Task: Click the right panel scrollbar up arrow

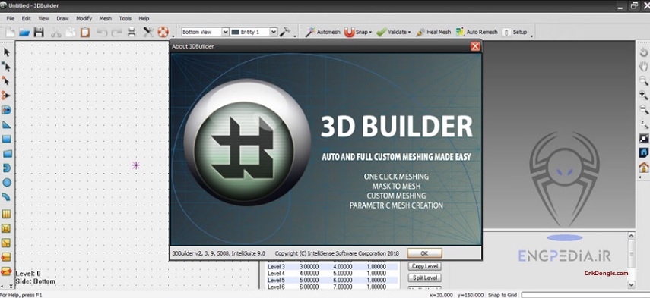Action: tap(631, 236)
